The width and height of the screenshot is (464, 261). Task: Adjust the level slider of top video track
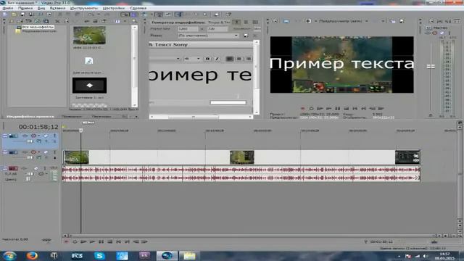pyautogui.click(x=30, y=141)
